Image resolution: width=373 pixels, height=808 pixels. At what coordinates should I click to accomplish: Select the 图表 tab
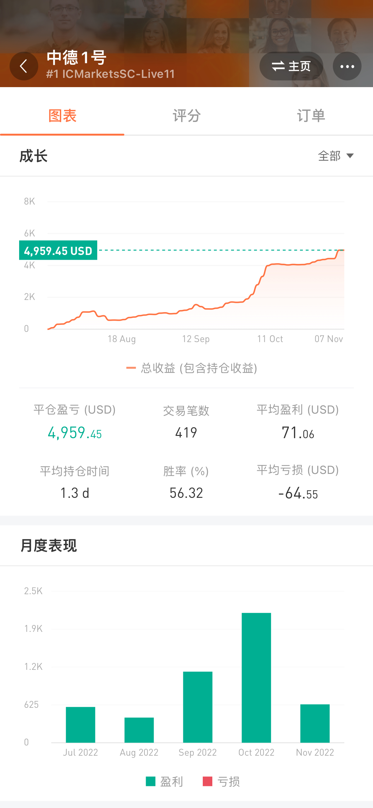coord(62,116)
